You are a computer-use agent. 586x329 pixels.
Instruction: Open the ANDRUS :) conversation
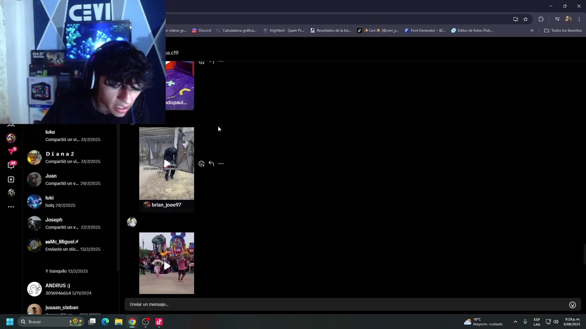pyautogui.click(x=71, y=289)
